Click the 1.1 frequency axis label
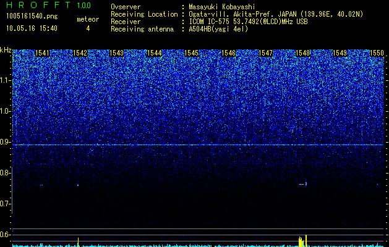 click(5, 80)
